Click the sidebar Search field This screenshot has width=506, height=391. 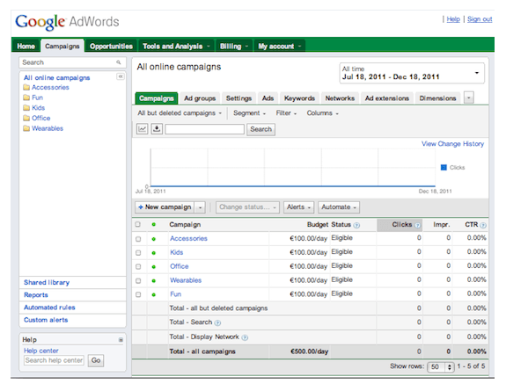(x=72, y=62)
